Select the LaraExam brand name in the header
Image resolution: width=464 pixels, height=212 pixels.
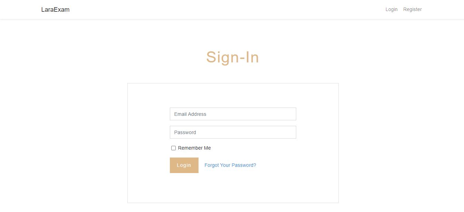click(x=55, y=10)
